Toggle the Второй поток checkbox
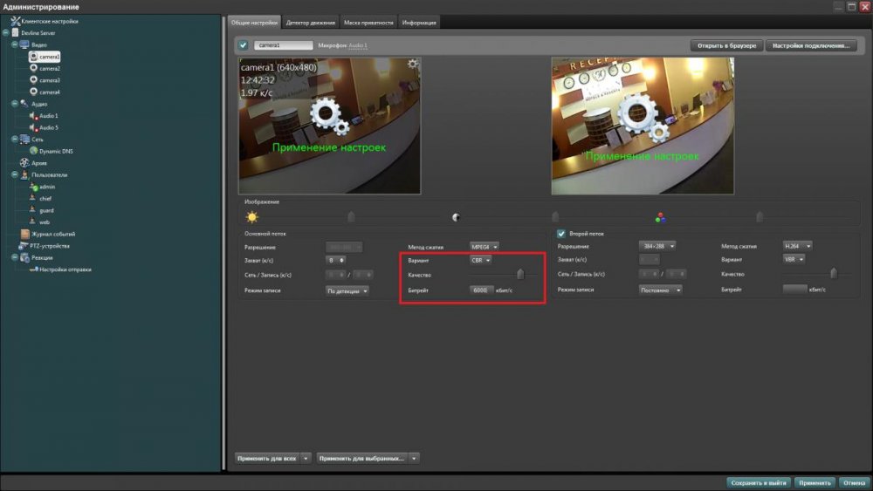The image size is (873, 491). (x=561, y=234)
